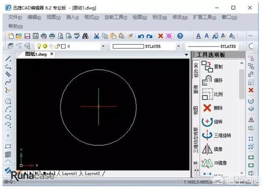Select the 查询 vertical palette tab
This screenshot has width=267, height=190.
196,89
